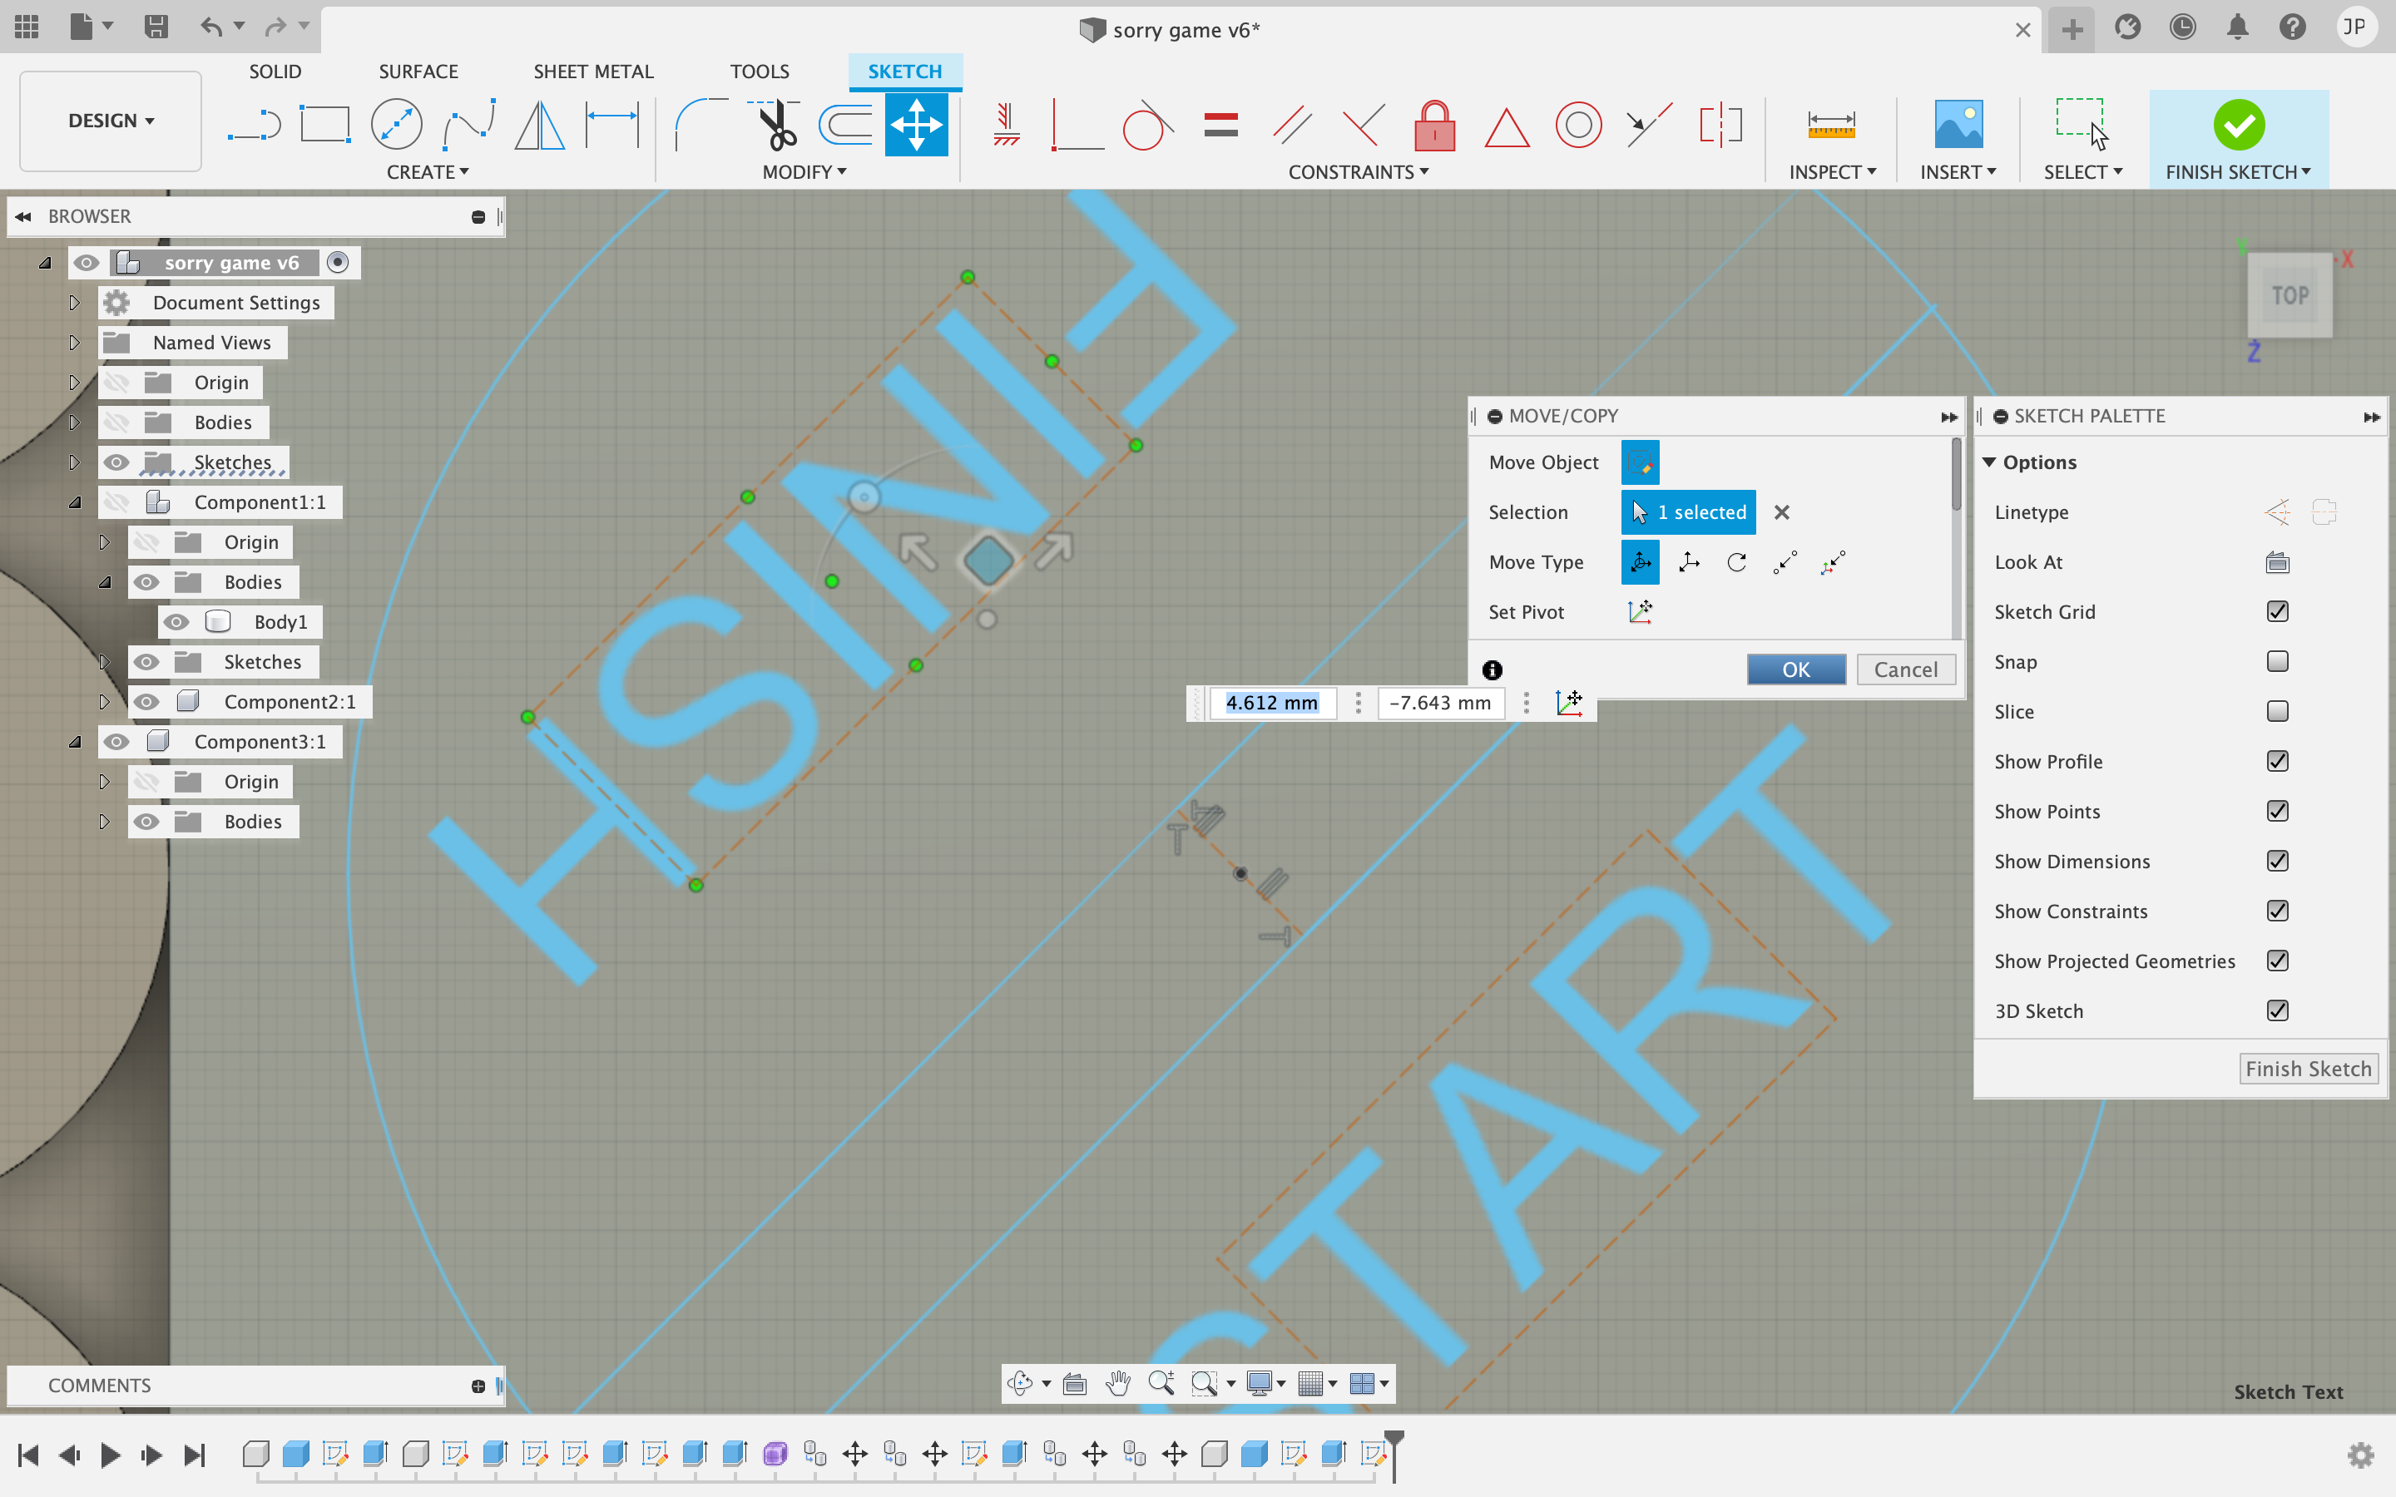Select the Sketch Dimension tool
Viewport: 2396px width, 1497px height.
pos(611,126)
